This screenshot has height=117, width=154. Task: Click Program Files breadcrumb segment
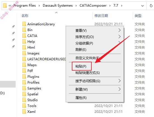25,6
